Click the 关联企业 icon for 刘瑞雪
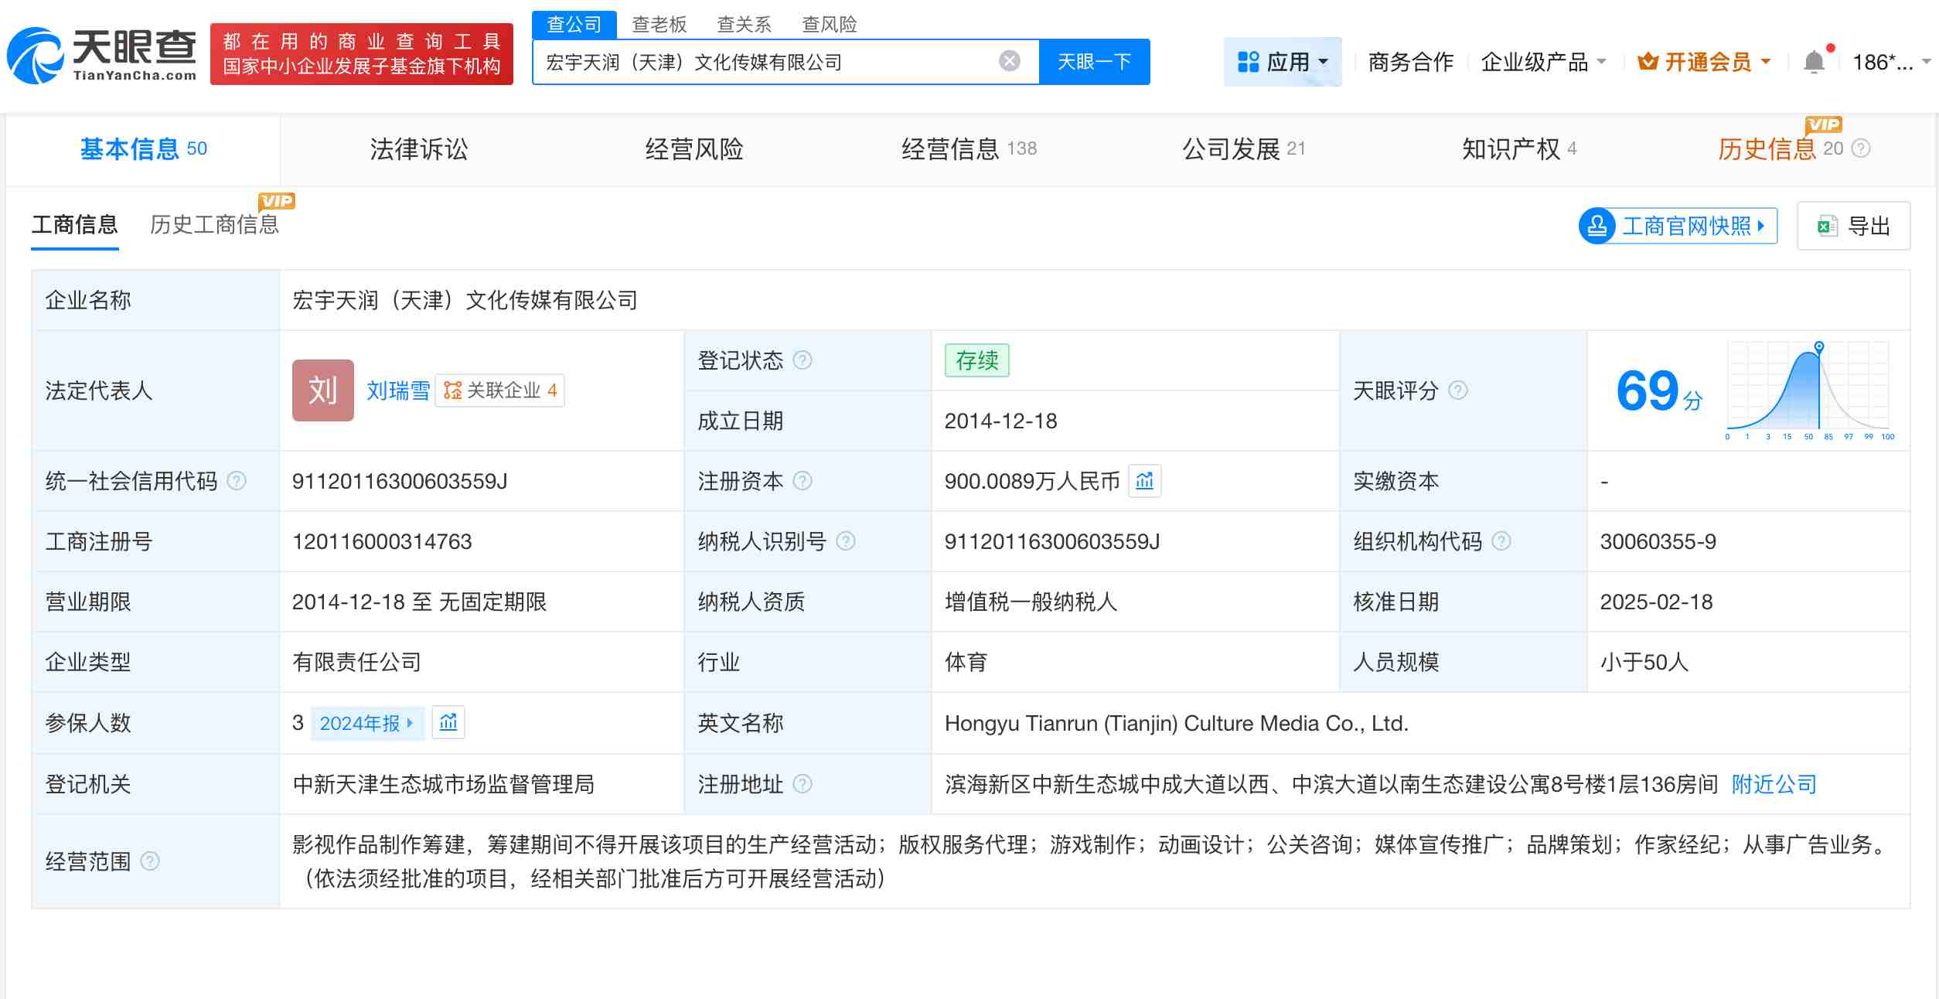The width and height of the screenshot is (1939, 999). coord(454,390)
